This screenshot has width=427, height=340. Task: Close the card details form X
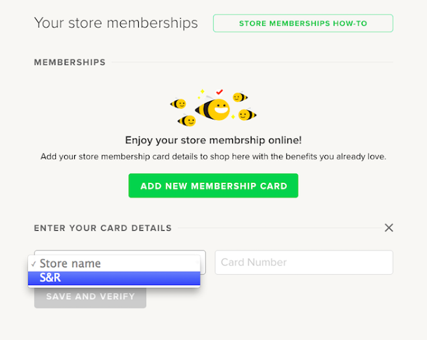click(x=389, y=228)
